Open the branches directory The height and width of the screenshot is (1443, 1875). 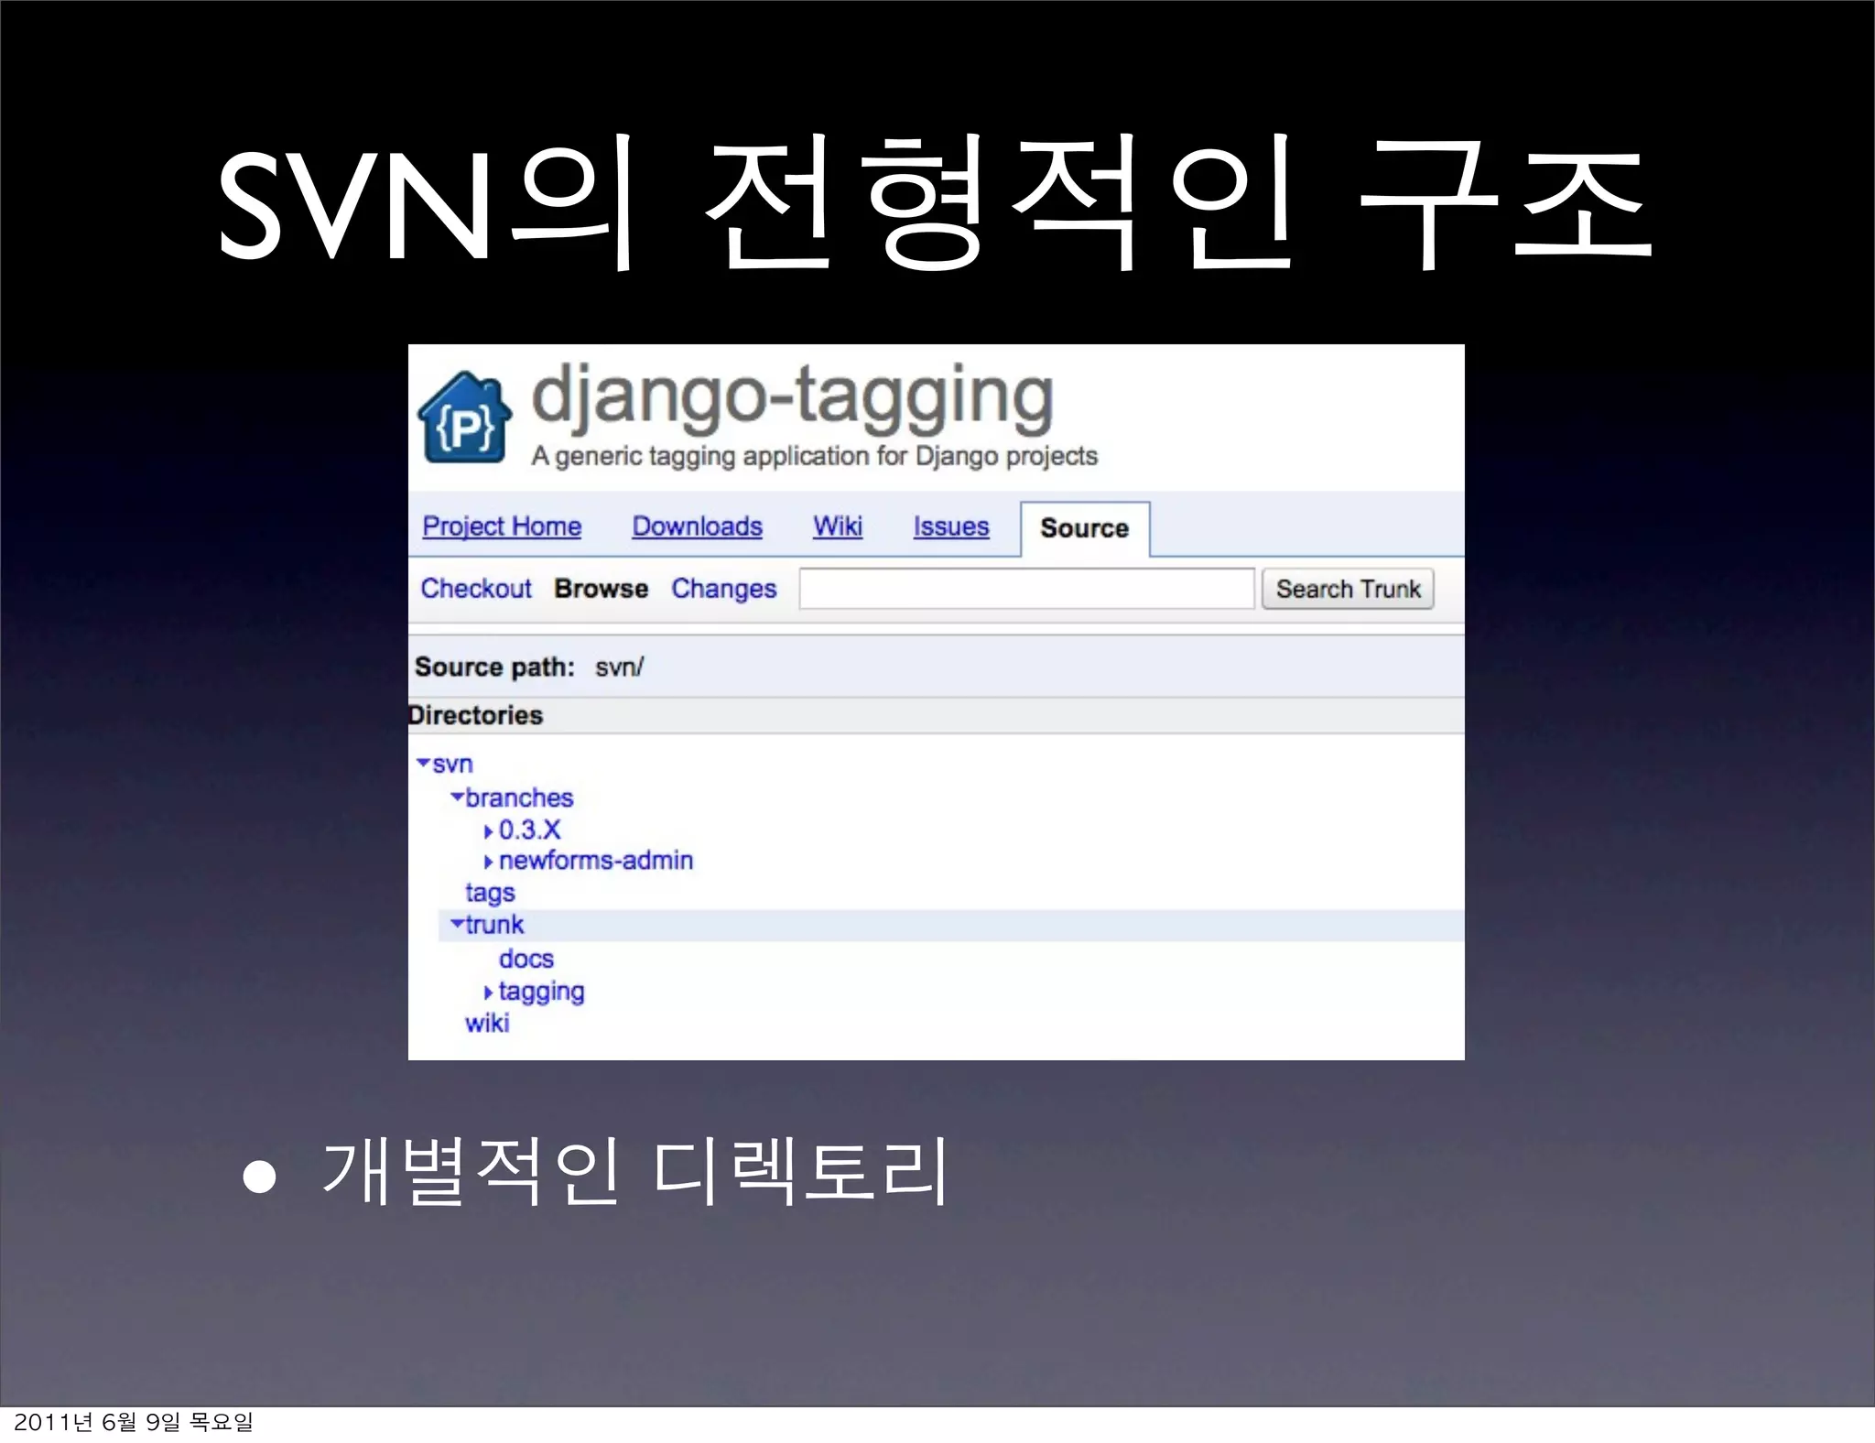[x=519, y=797]
